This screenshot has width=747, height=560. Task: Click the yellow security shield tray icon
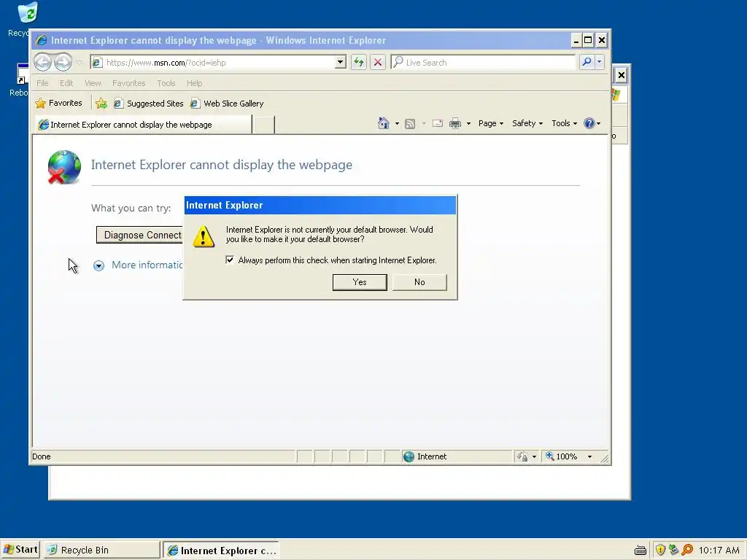pos(660,550)
